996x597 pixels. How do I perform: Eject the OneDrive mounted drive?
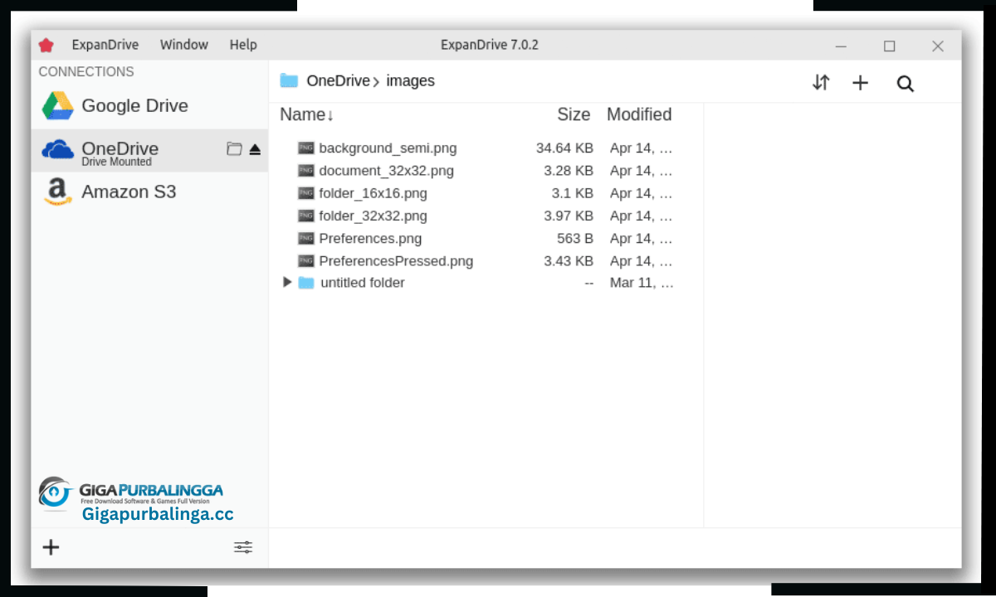tap(255, 149)
